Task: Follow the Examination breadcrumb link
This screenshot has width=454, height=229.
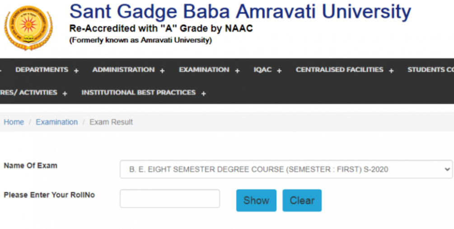Action: (57, 122)
